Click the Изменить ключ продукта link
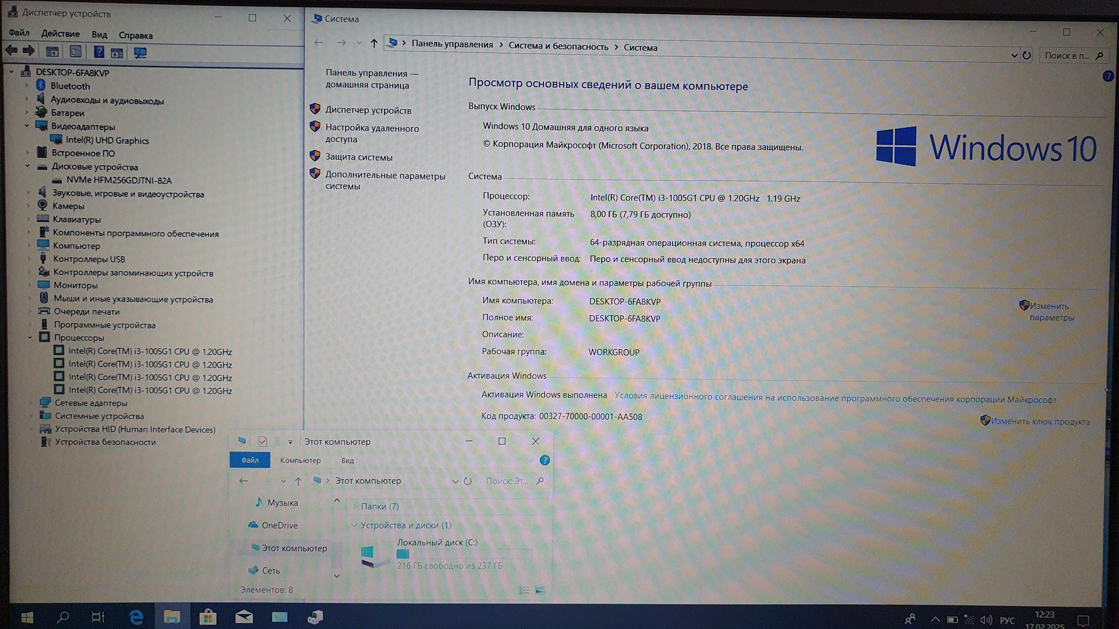Screen dimensions: 1119x629 click(1040, 422)
